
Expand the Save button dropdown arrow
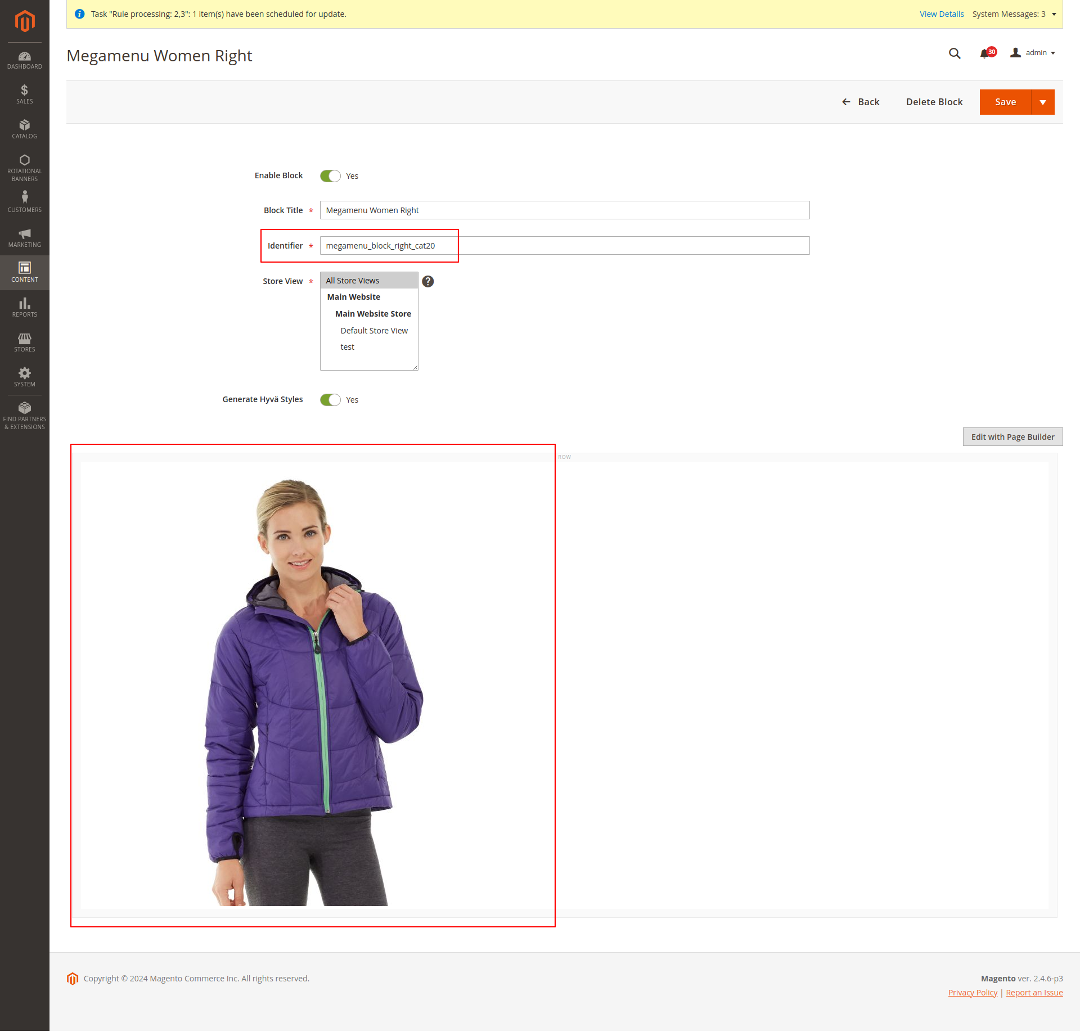[x=1043, y=102]
